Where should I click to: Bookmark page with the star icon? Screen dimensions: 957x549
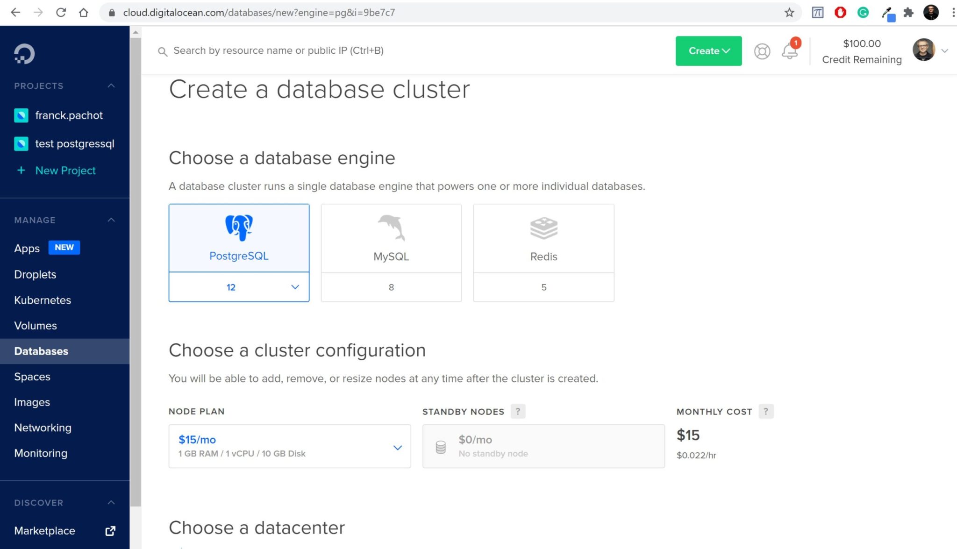point(789,13)
